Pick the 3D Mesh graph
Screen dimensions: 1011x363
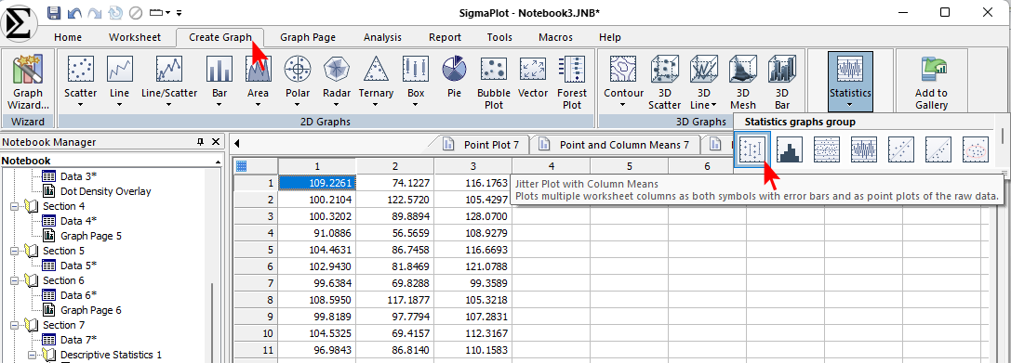(743, 82)
